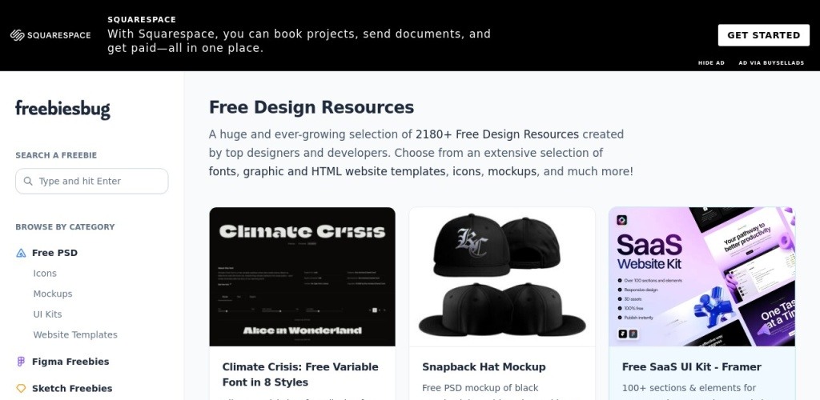820x400 pixels.
Task: Open the Icons subcategory
Action: click(45, 273)
